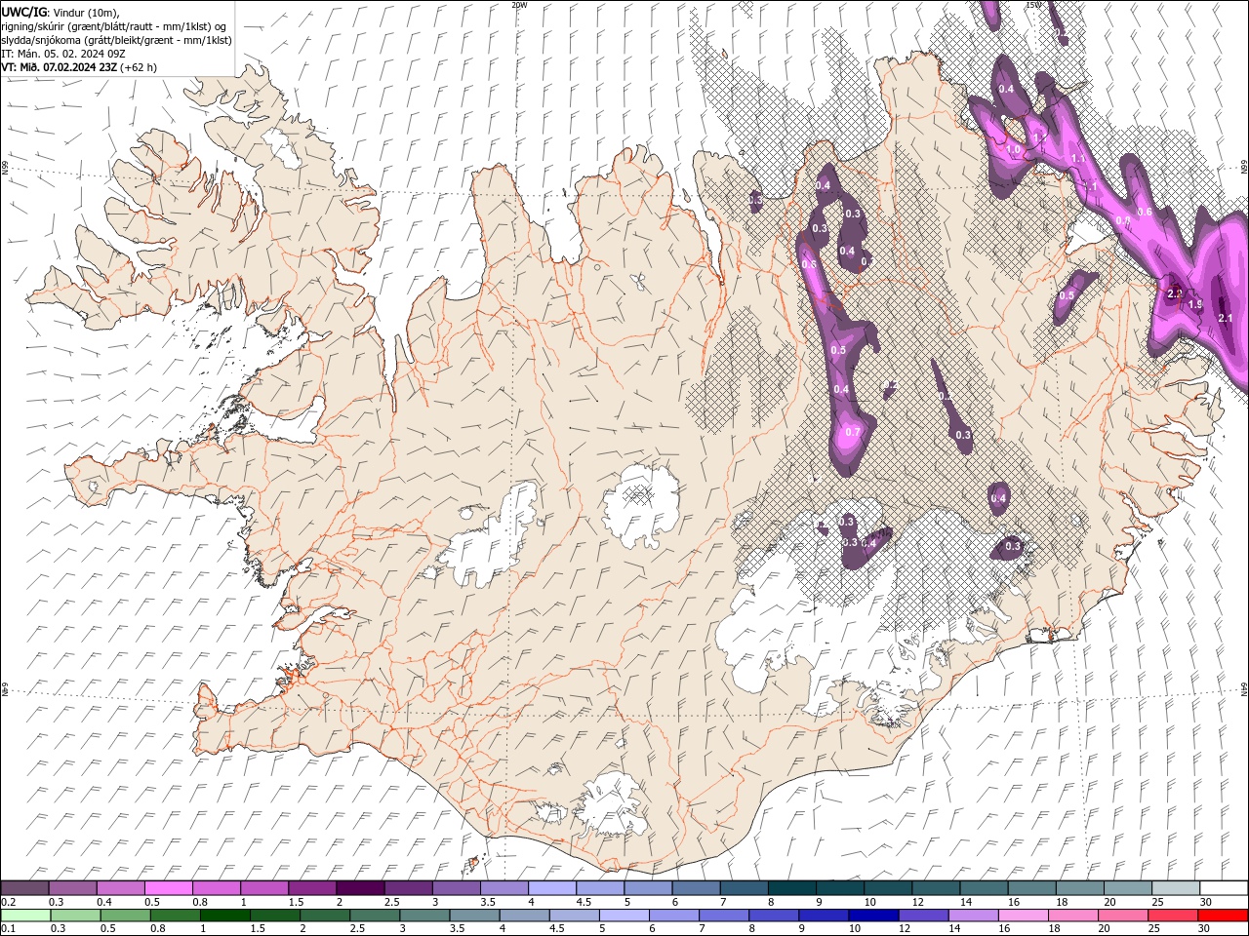Click the 'VT: Mið. 07.02.2024 23Z' valid time
Viewport: 1249px width, 936px height.
point(60,67)
